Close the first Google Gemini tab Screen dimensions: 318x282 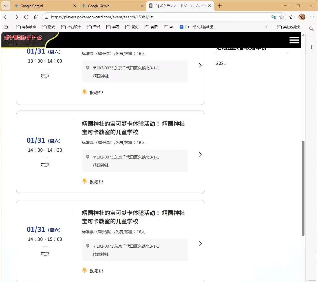click(75, 6)
